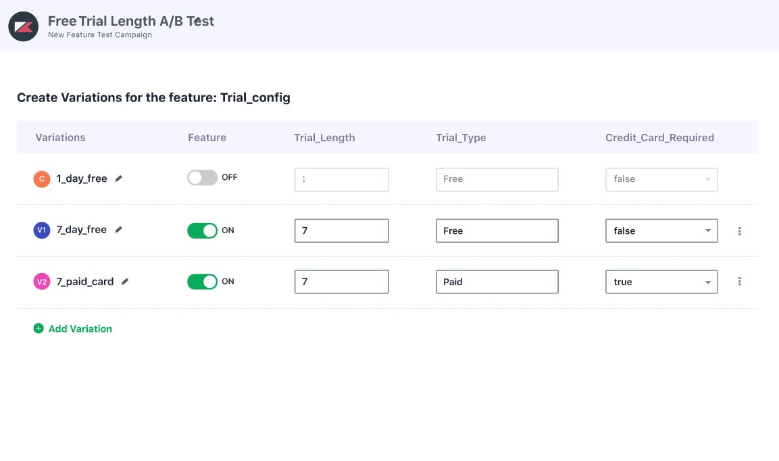Click the blue V1 variation badge
The image size is (779, 461).
(x=42, y=230)
